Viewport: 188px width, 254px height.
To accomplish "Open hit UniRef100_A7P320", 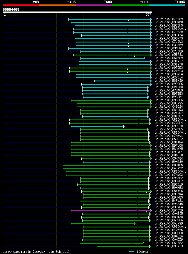I will click(x=169, y=32).
